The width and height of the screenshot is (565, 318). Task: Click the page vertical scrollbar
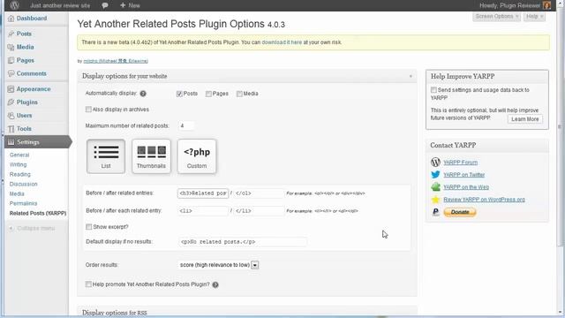[560, 126]
